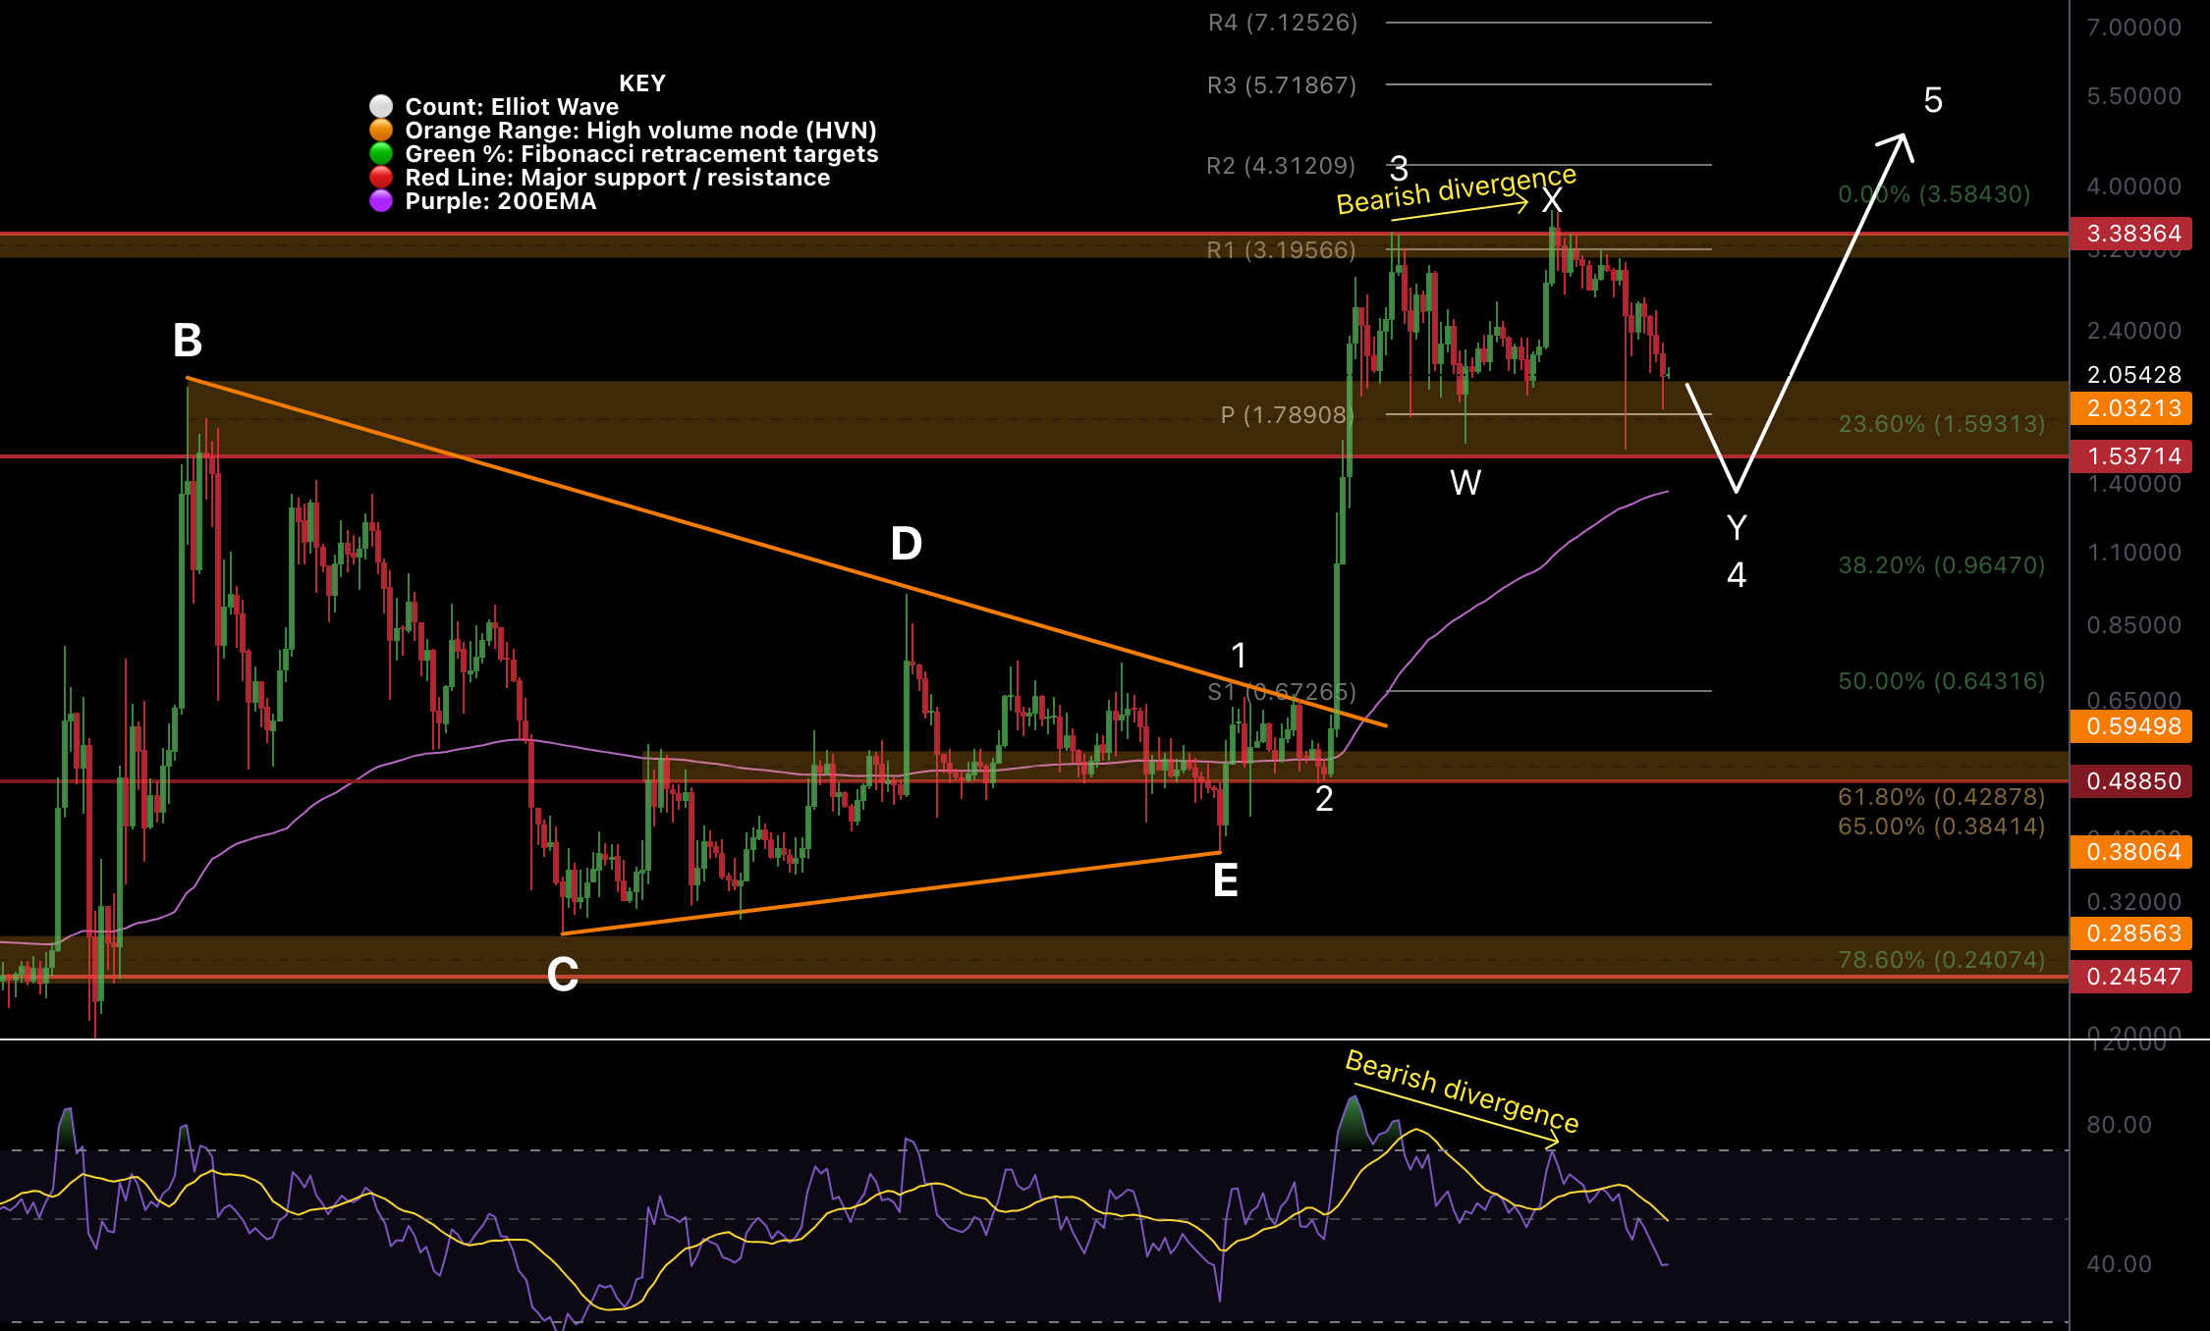Click the wave label C near bottom

click(x=562, y=975)
